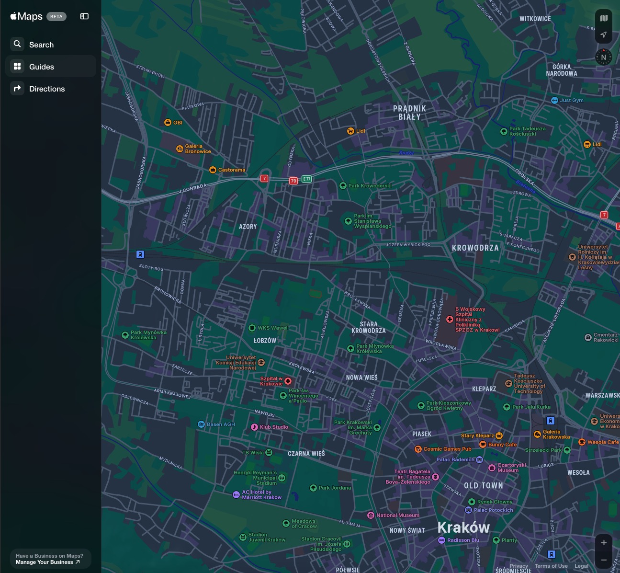This screenshot has width=620, height=573.
Task: Select the Szpital w Krakowie pin
Action: (x=288, y=381)
